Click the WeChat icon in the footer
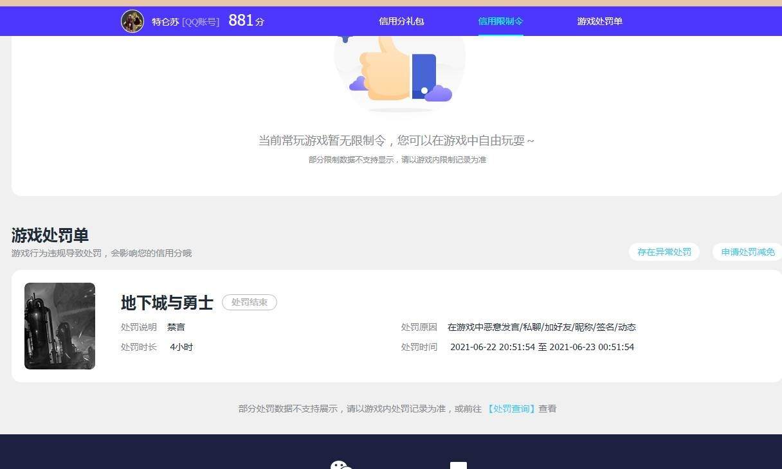The height and width of the screenshot is (469, 782). point(341,465)
